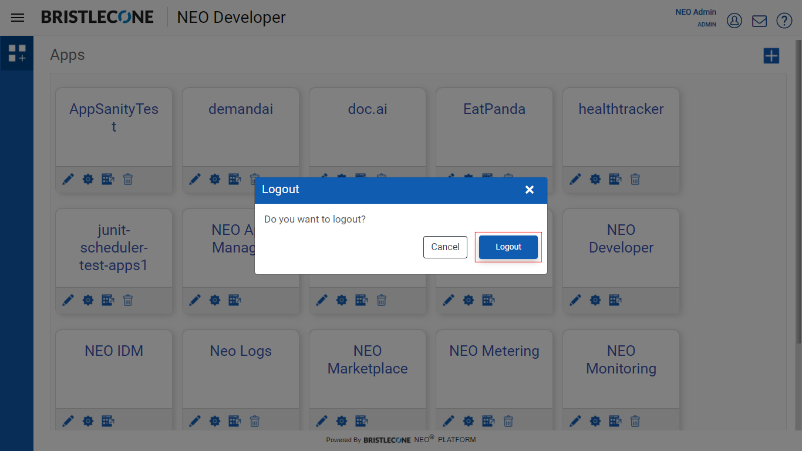Open settings gear for NEO IDM
This screenshot has height=451, width=802.
[x=88, y=421]
